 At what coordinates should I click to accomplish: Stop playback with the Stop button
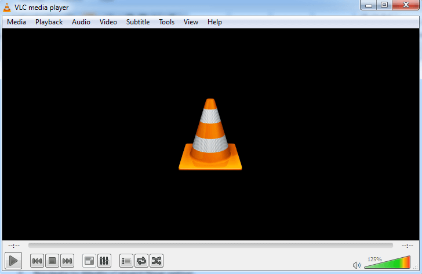tap(52, 261)
